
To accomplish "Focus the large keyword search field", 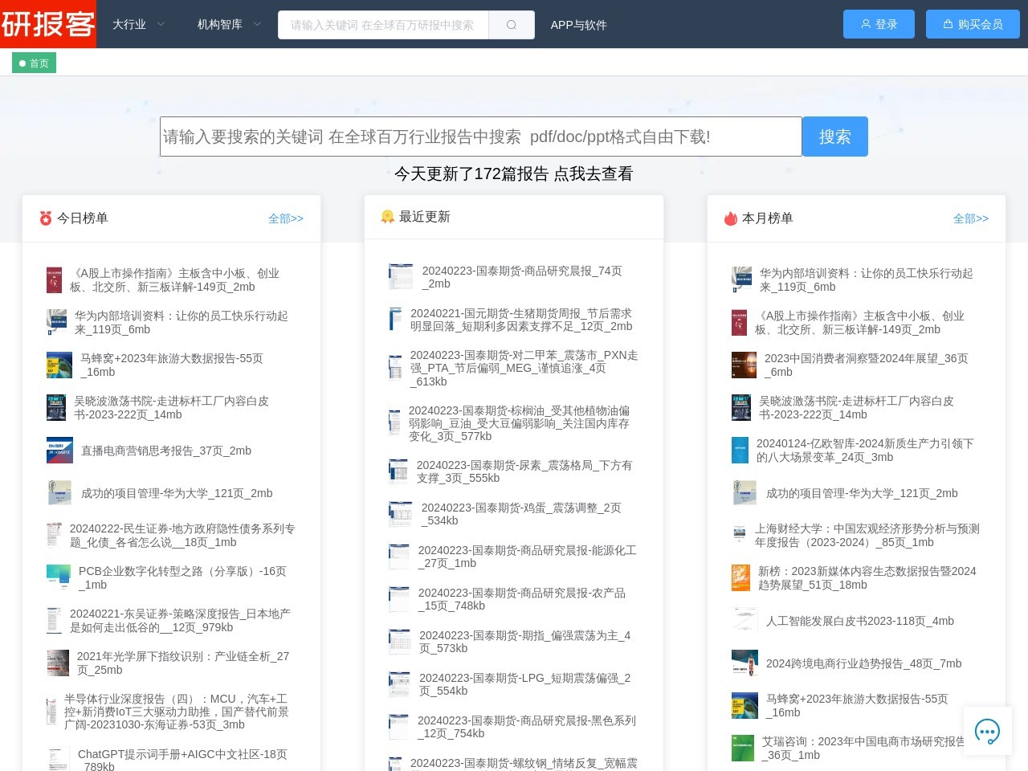I will (480, 137).
